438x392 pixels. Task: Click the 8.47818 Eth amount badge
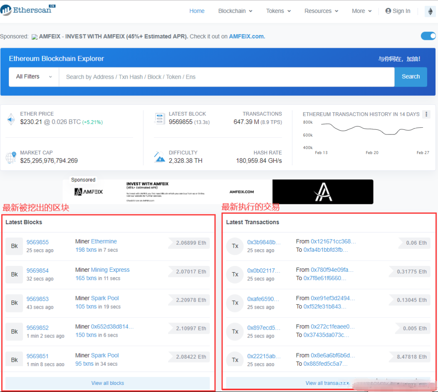click(x=410, y=357)
